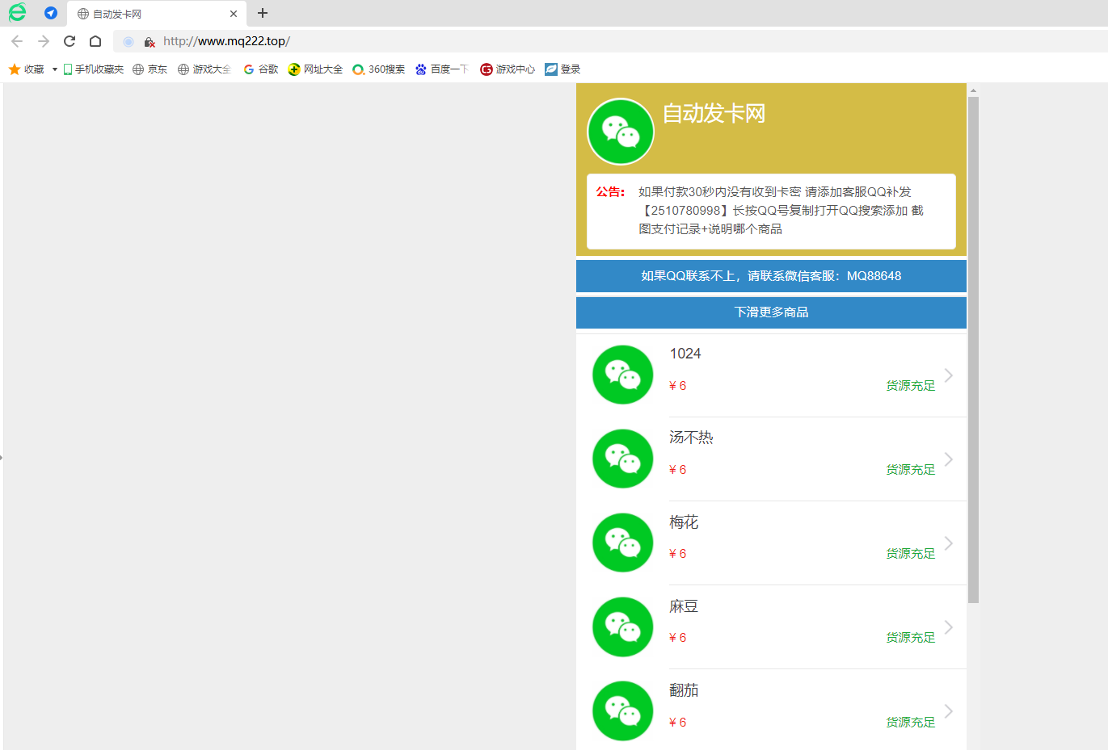Click the WeChat icon for 汤不热 product
This screenshot has width=1108, height=750.
622,459
